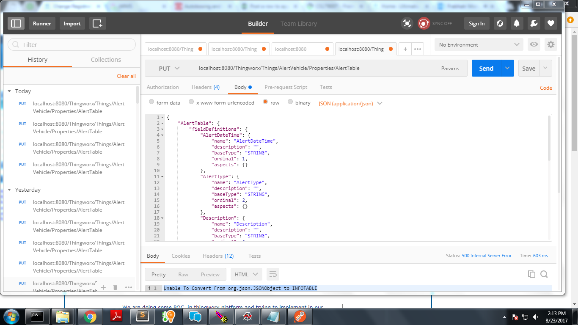Toggle the sidebar visibility icon
This screenshot has height=325, width=578.
pyautogui.click(x=16, y=23)
